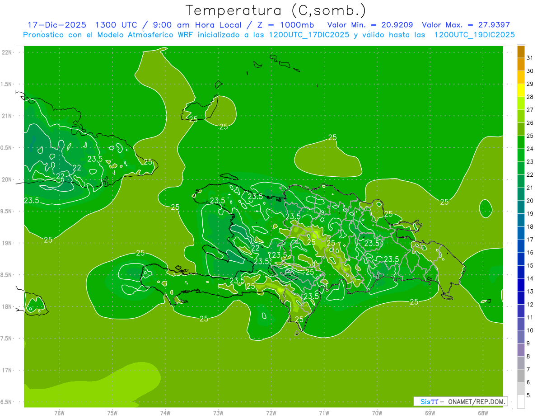Click the '73W' longitude axis label

(x=218, y=413)
